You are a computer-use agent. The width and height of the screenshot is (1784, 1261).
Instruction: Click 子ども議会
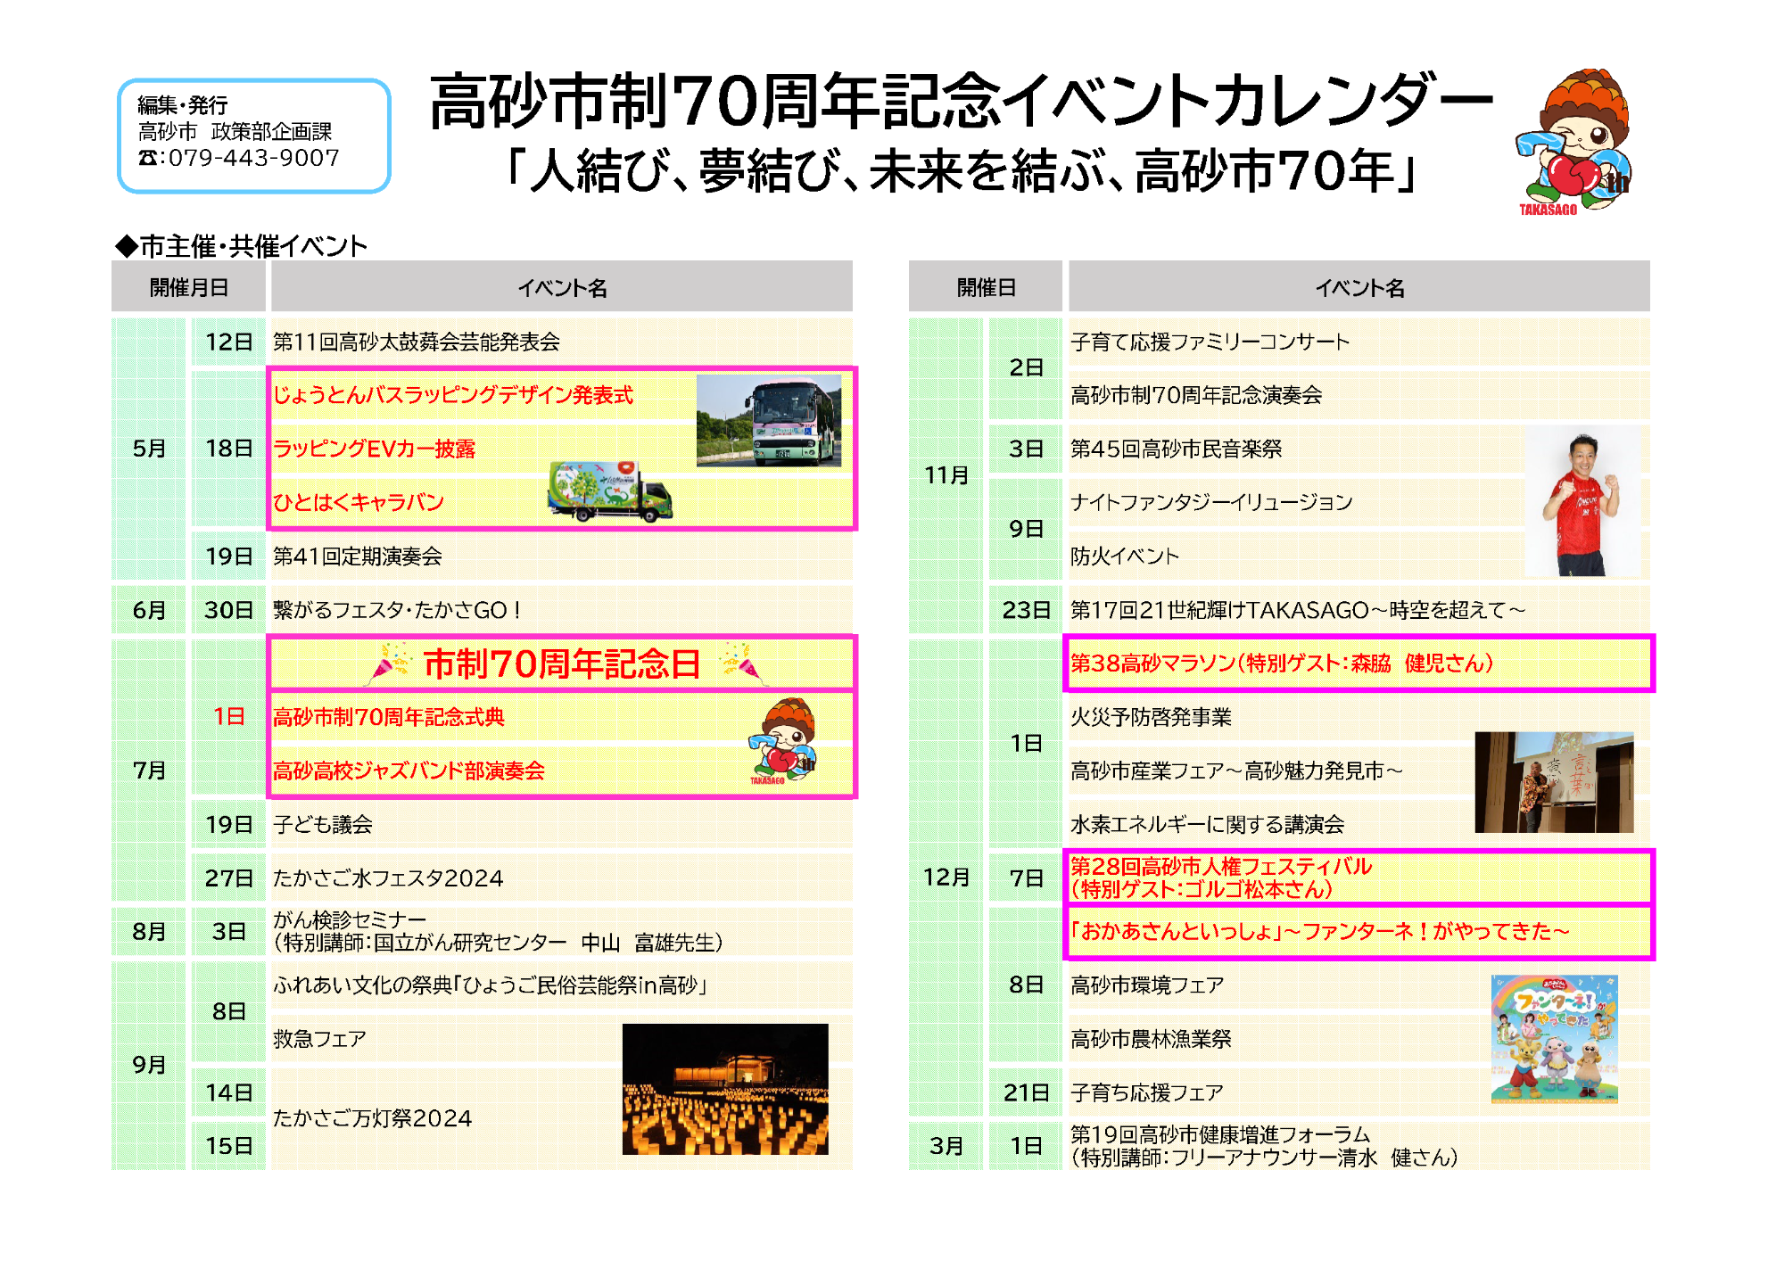[x=323, y=824]
